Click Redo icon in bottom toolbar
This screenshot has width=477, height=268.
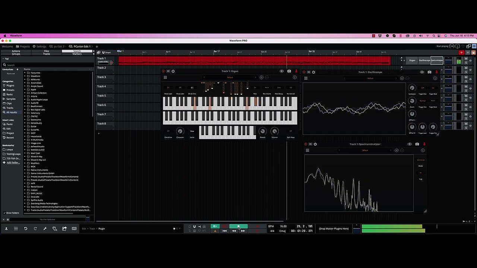click(x=35, y=229)
